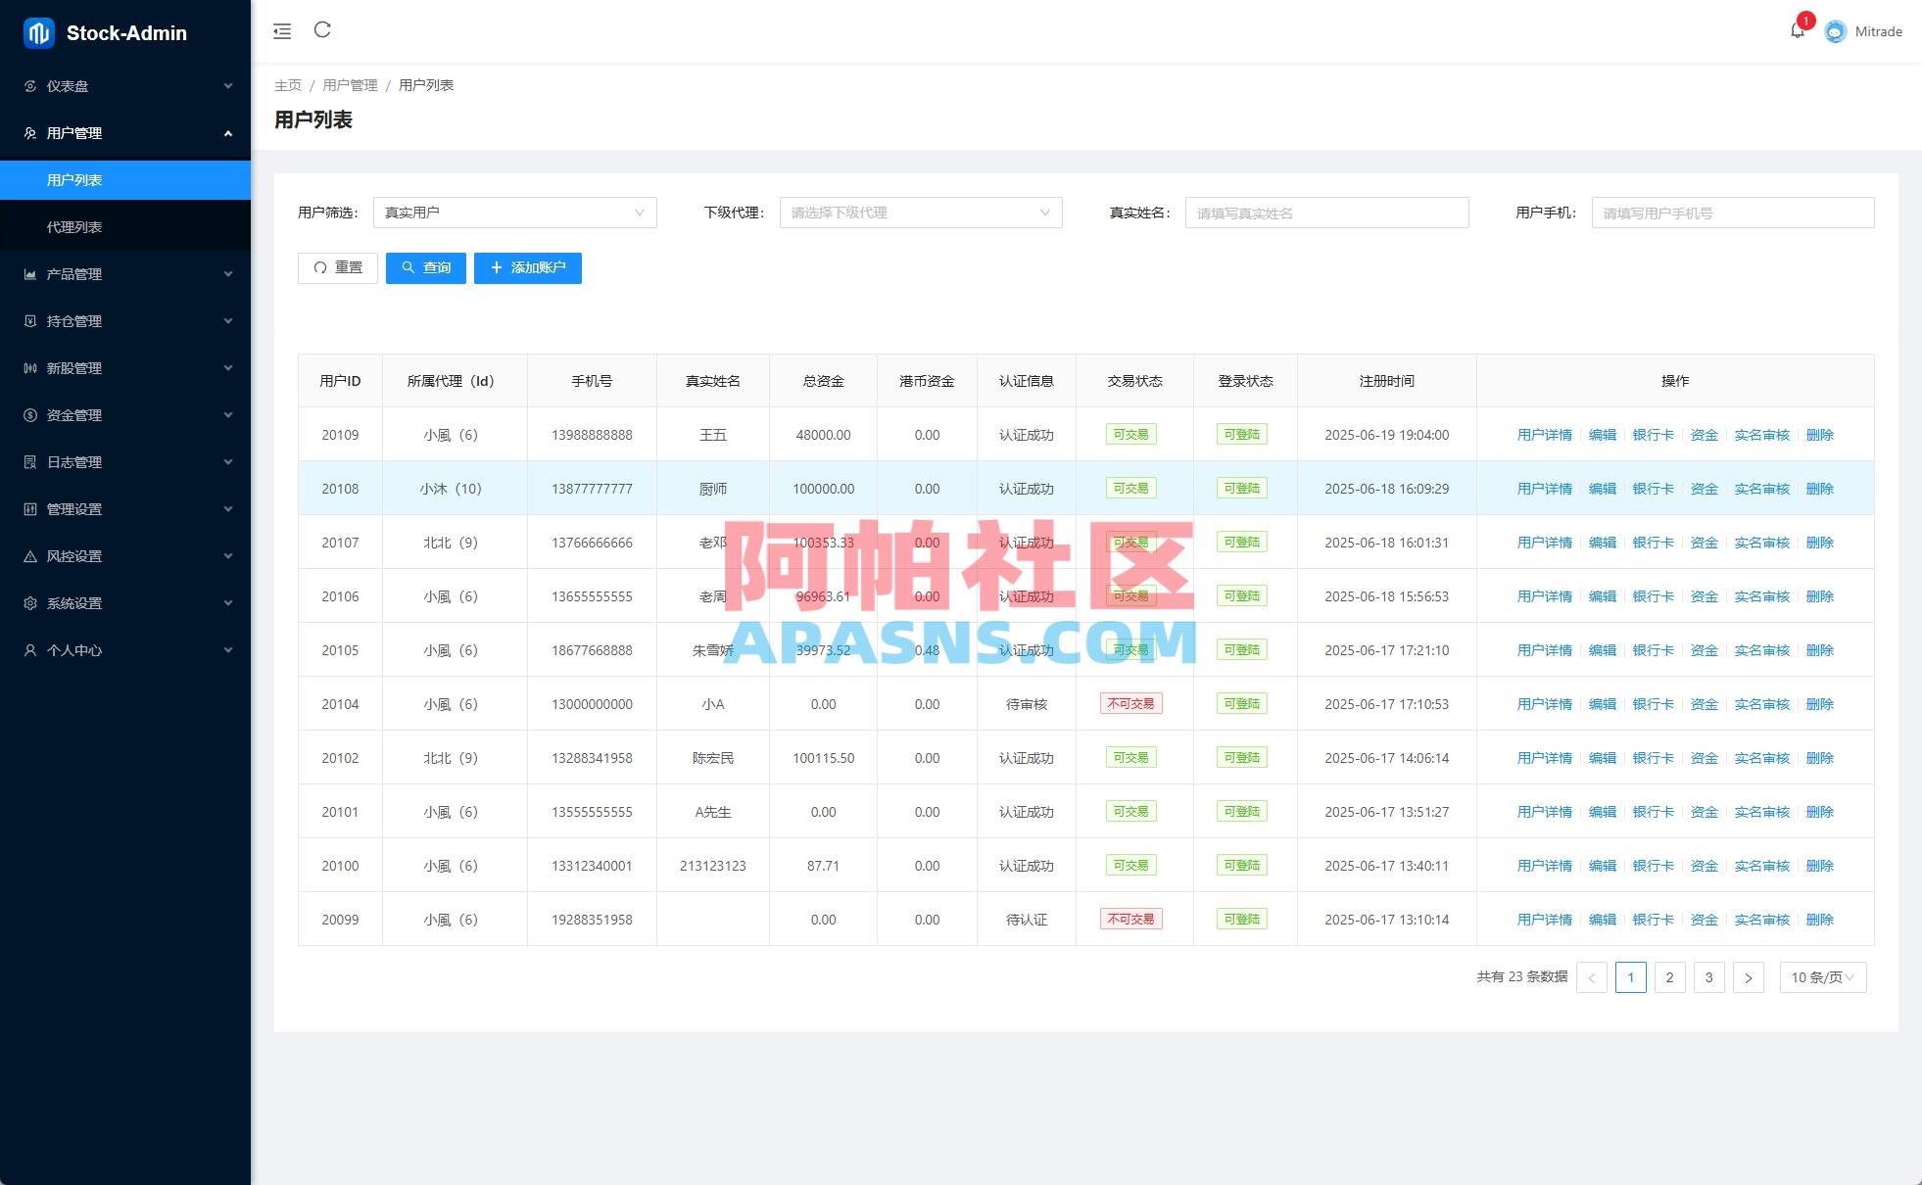
Task: Open the notifications bell
Action: click(1798, 31)
